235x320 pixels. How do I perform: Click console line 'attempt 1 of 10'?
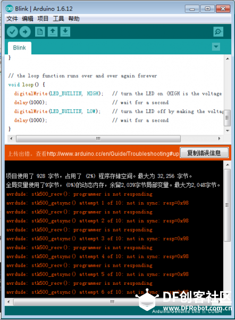97,203
